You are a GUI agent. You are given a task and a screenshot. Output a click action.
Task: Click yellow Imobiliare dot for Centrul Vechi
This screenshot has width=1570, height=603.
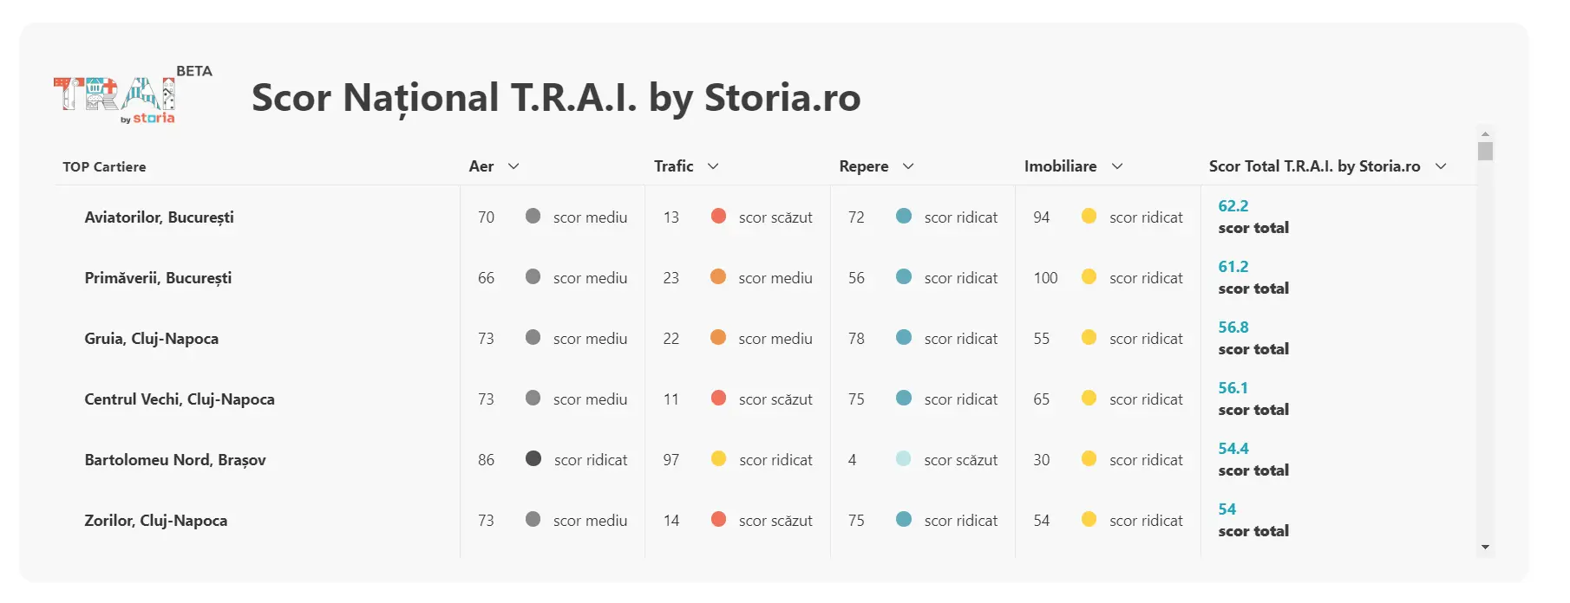[x=1089, y=398]
